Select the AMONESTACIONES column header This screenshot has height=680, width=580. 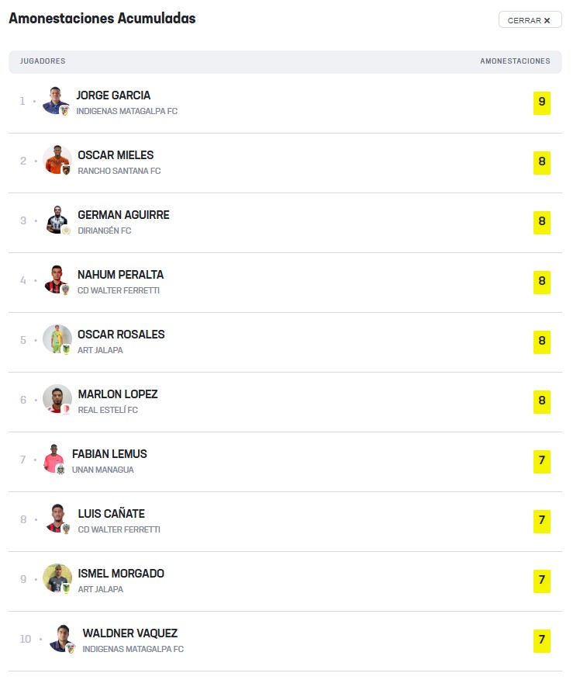point(515,61)
